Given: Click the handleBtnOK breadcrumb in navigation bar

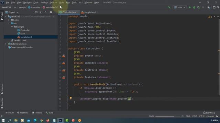Looking at the screenshot, I should [50, 8].
